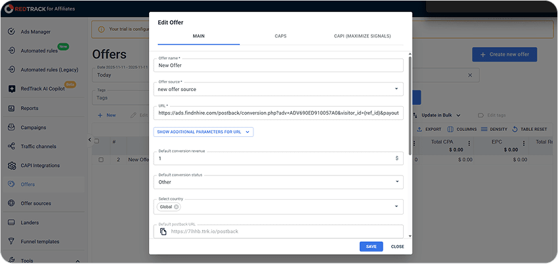The image size is (558, 264).
Task: Tick the checkbox for offer row 2
Action: coord(100,159)
